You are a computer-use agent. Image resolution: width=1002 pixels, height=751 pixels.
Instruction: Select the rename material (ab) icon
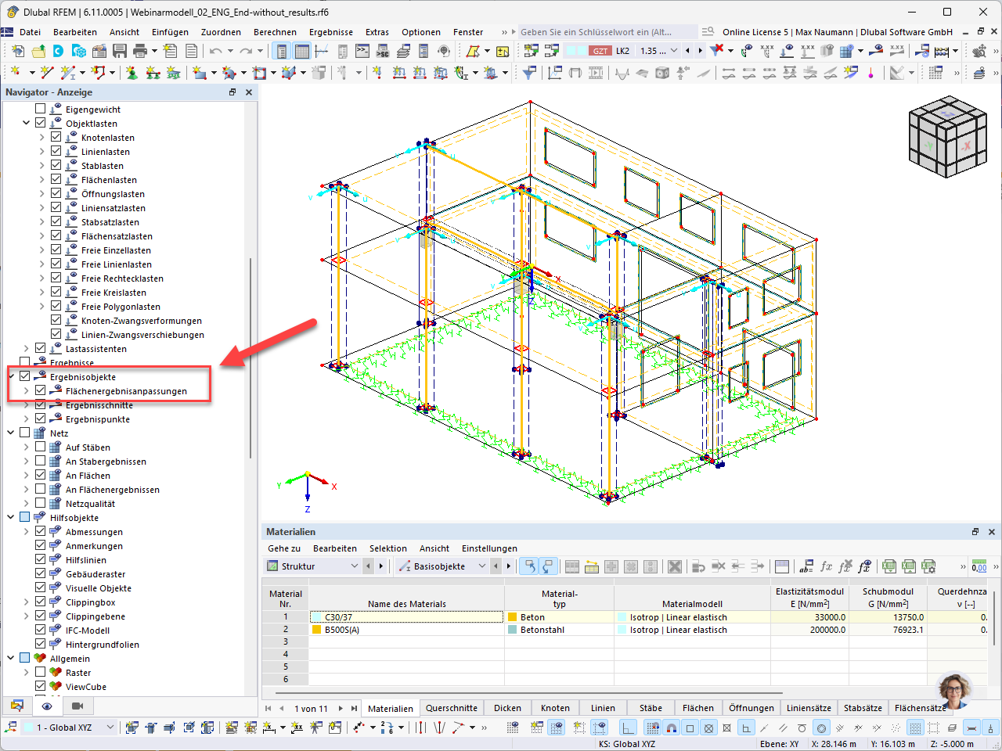(x=805, y=566)
